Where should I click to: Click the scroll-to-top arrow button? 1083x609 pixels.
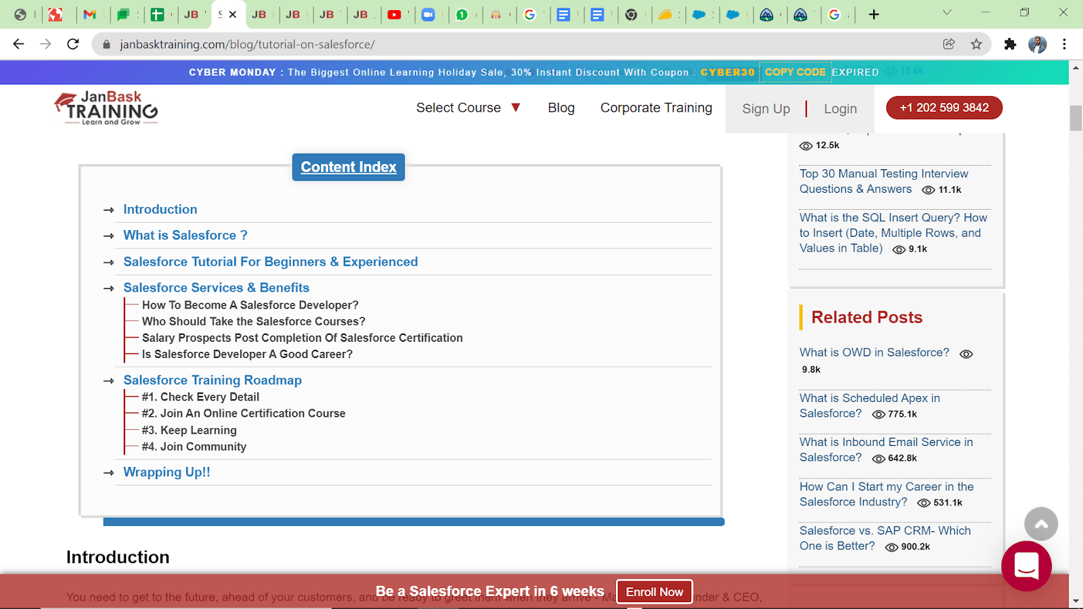click(1041, 524)
